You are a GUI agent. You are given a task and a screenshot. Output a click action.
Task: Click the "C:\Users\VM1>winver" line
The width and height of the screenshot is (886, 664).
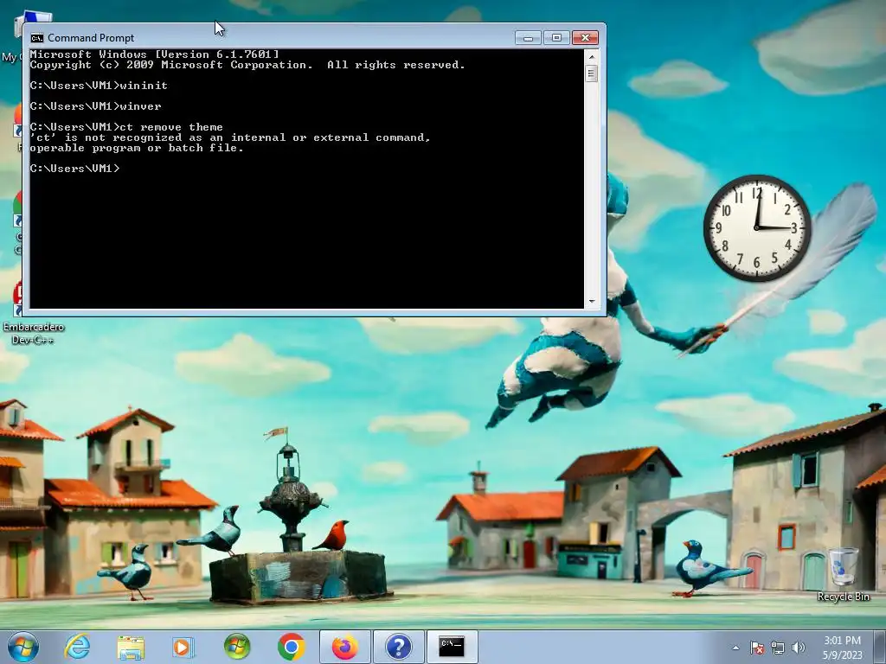[95, 106]
